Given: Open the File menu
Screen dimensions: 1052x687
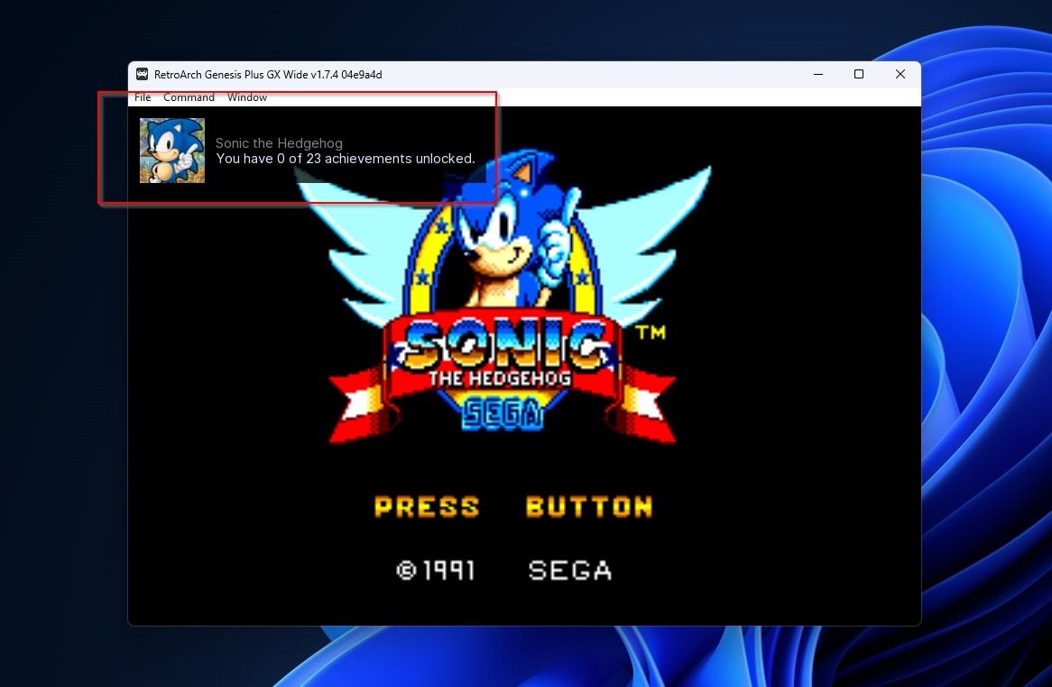Looking at the screenshot, I should pos(142,97).
